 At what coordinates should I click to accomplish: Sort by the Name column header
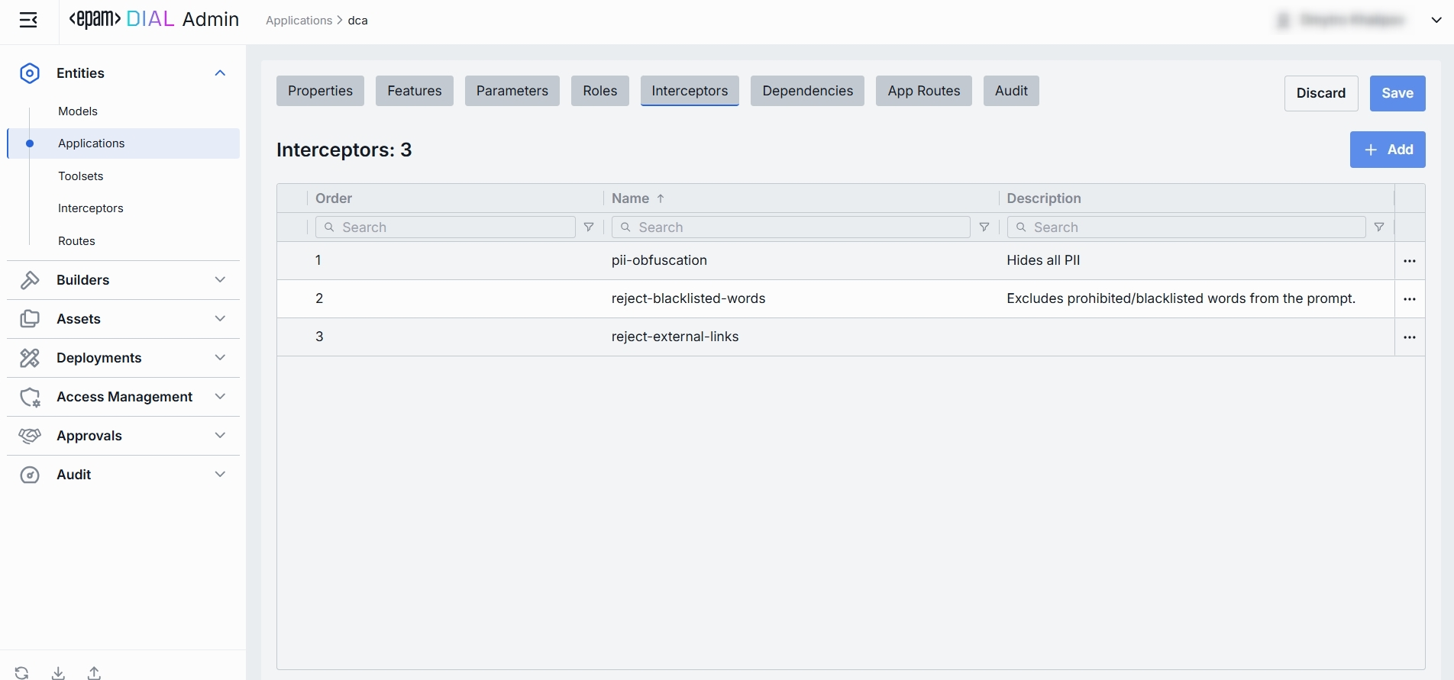point(631,198)
